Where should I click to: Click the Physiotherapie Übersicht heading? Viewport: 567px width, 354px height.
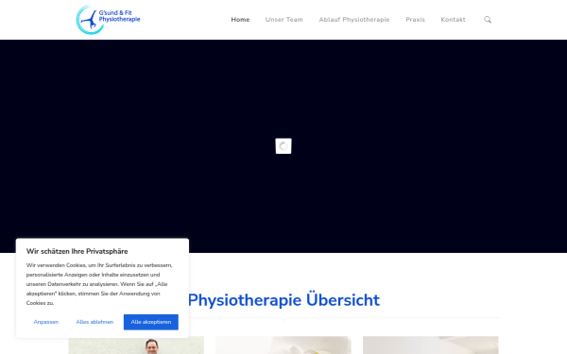coord(283,300)
